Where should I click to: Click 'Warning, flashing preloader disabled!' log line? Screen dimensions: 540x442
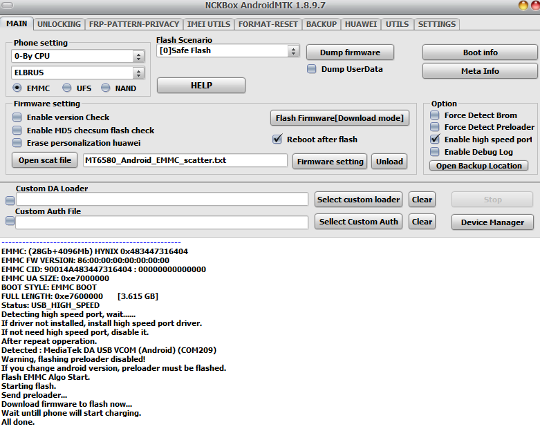click(73, 359)
